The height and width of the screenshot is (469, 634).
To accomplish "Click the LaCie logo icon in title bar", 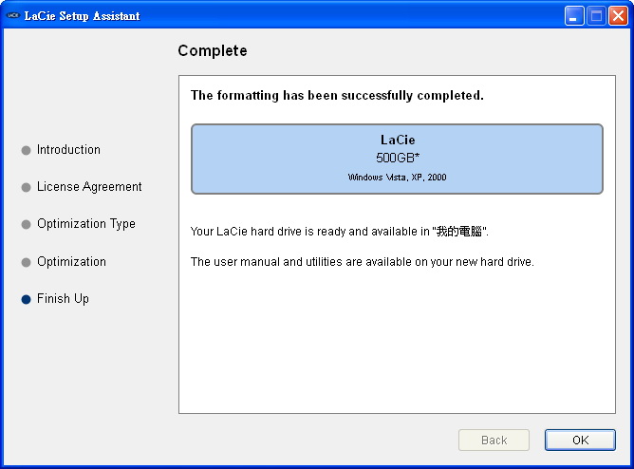I will coord(13,16).
